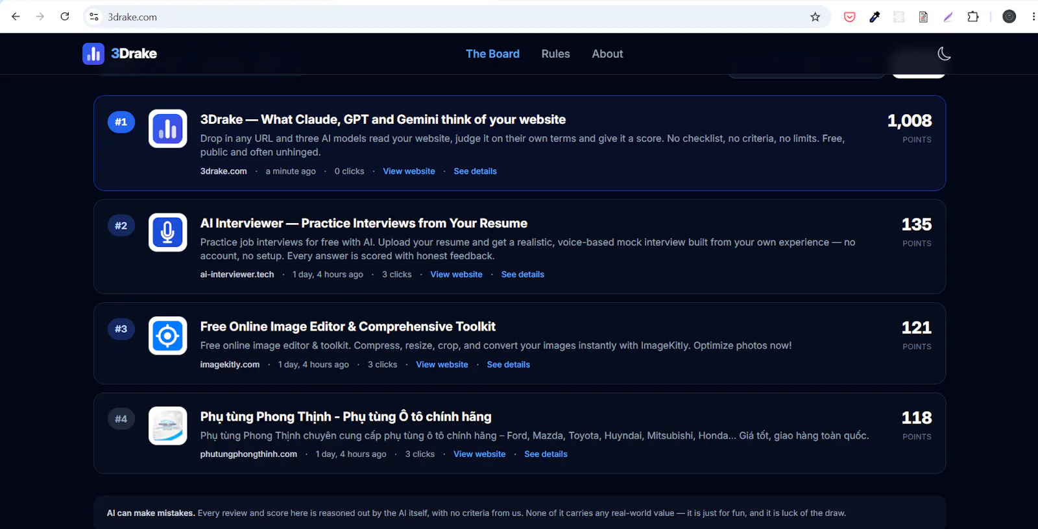Click View website for imagekitly.com

[442, 364]
